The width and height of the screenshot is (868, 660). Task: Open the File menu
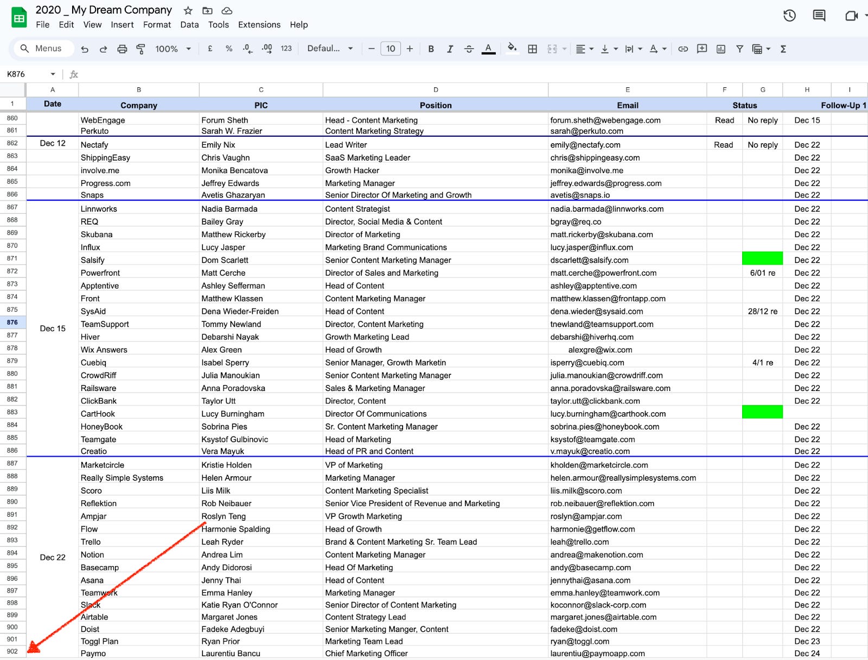(x=43, y=25)
